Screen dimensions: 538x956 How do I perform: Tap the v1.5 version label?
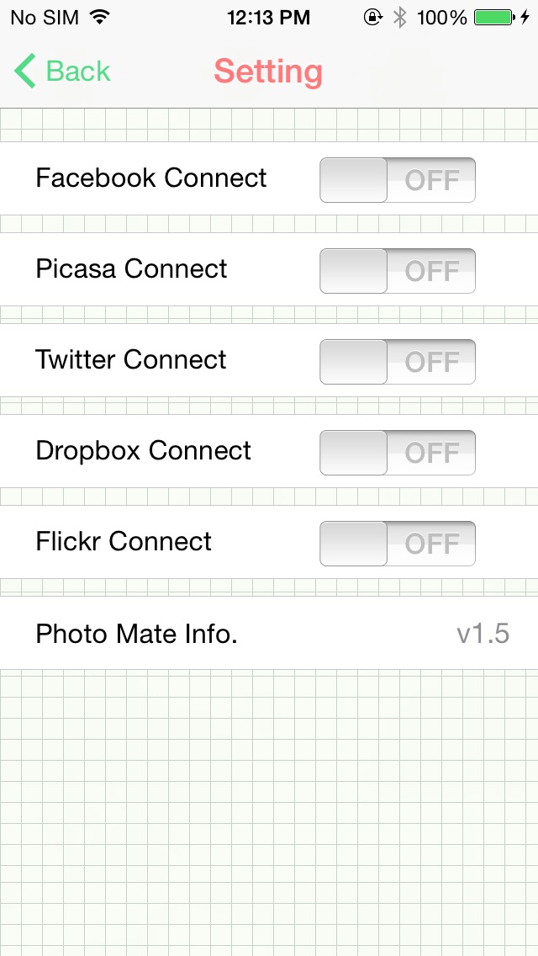pyautogui.click(x=483, y=634)
